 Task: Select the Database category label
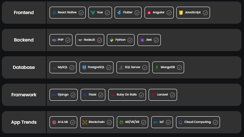coord(24,67)
